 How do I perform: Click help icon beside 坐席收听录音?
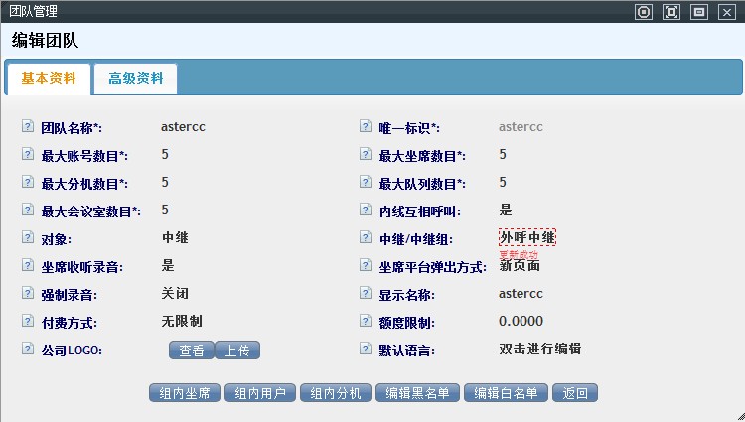coord(27,266)
